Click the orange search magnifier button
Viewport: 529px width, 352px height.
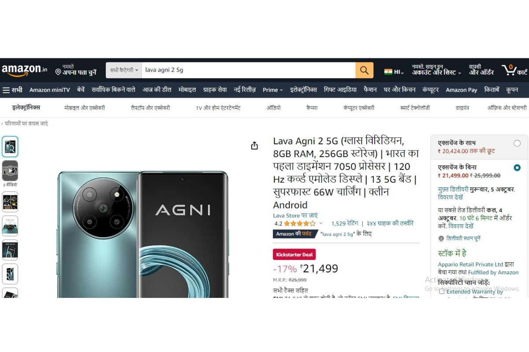(x=364, y=70)
